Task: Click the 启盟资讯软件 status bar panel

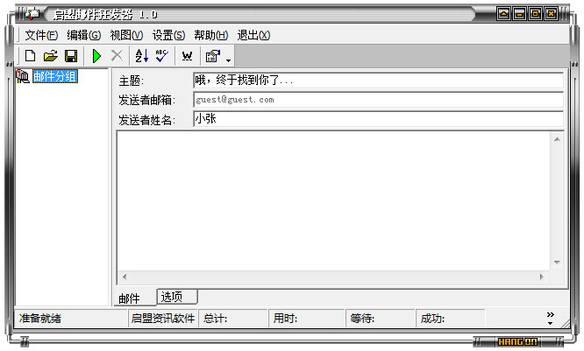Action: [x=163, y=319]
